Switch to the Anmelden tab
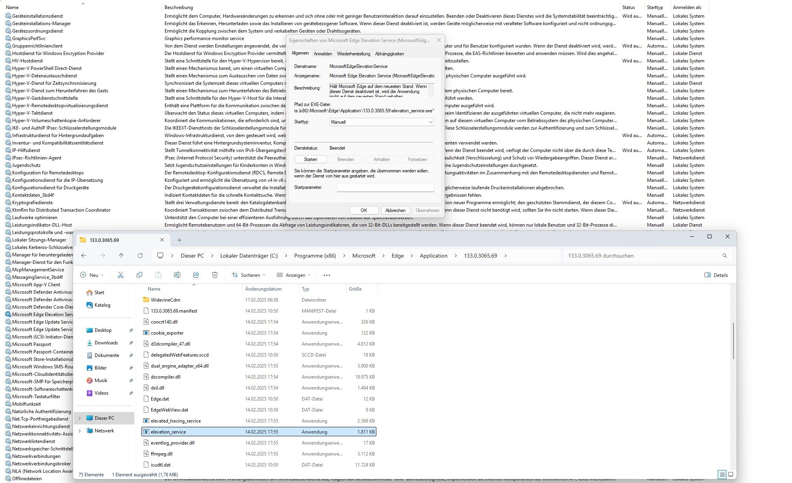This screenshot has width=792, height=483. 323,54
